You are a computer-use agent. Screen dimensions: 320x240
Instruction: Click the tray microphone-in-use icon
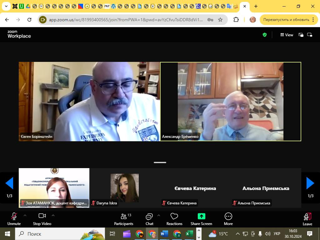[x=260, y=234]
